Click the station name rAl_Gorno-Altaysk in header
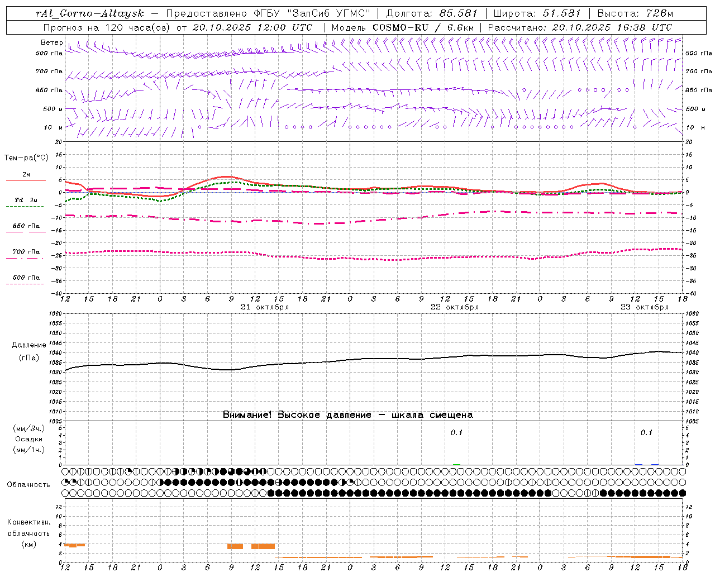715x572 pixels. [x=89, y=13]
